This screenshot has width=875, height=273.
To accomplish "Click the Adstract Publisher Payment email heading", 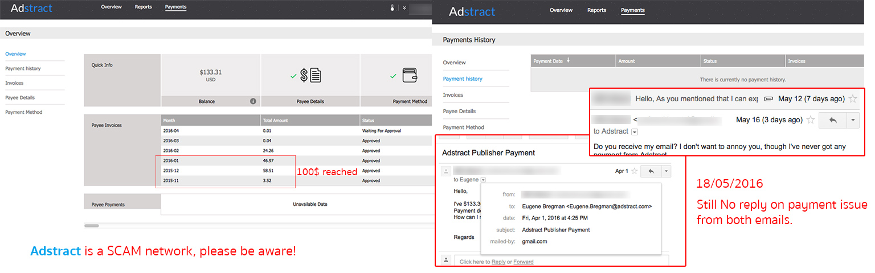I will tap(489, 153).
